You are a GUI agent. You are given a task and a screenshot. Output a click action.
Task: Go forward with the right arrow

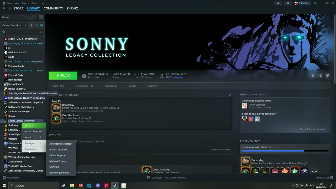(x=9, y=8)
